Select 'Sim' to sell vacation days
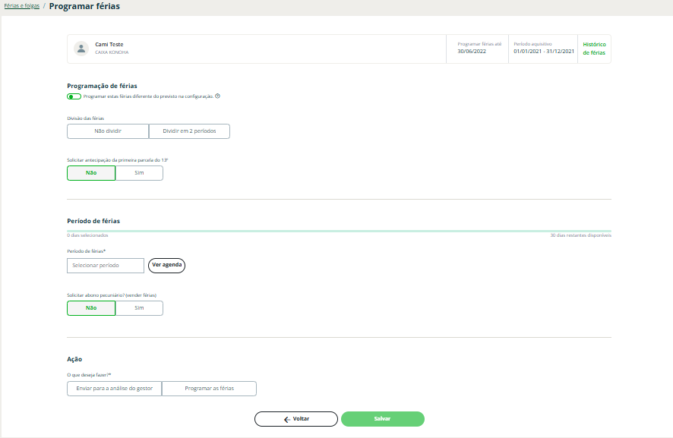Viewport: 673px width, 438px height. coord(139,308)
